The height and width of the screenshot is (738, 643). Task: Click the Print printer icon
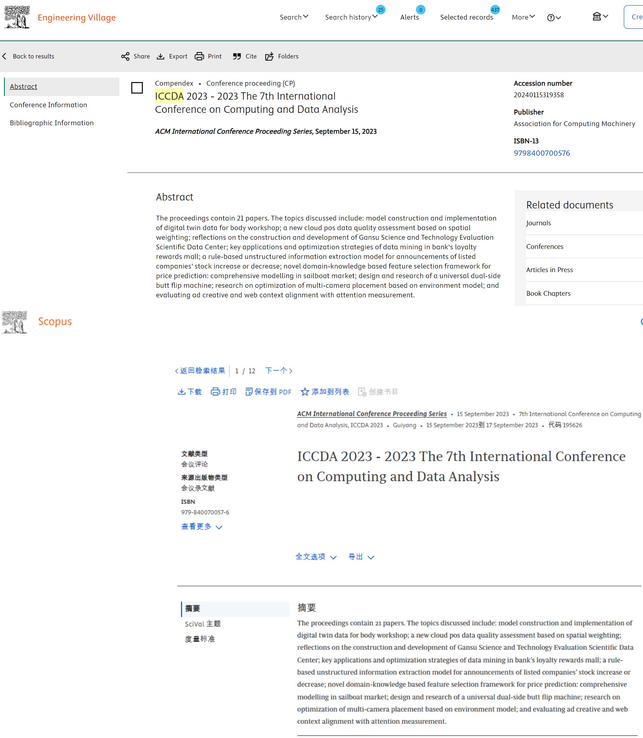coord(199,56)
